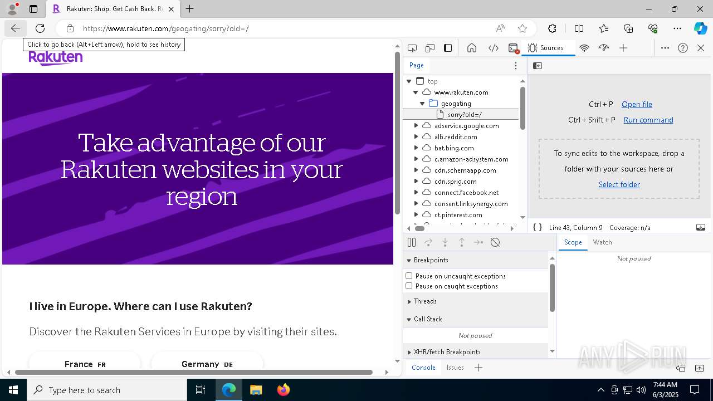
Task: Toggle device emulation icon
Action: (430, 48)
